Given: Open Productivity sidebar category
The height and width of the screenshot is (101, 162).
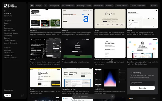Looking at the screenshot, I should pos(8,36).
